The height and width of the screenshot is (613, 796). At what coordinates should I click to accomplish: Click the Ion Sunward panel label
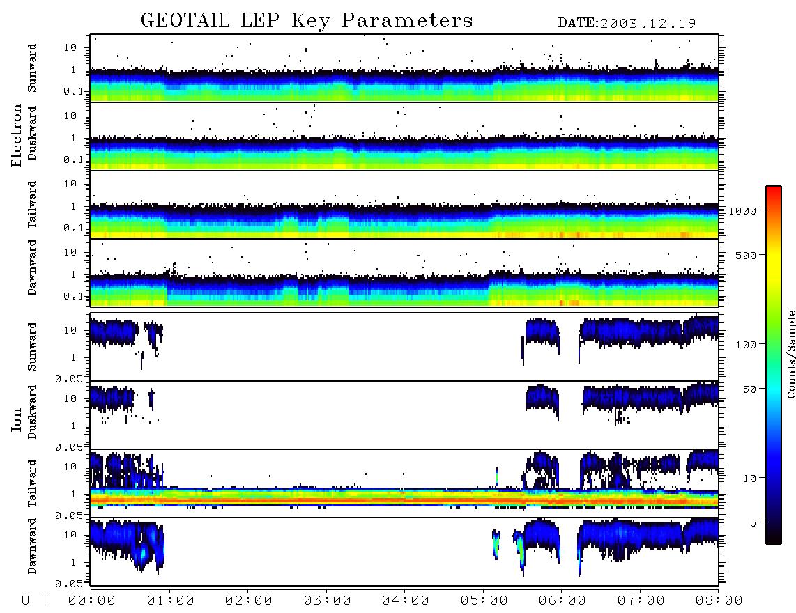click(x=32, y=346)
